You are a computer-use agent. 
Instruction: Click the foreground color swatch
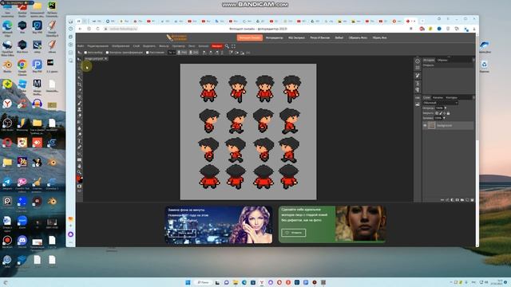[x=78, y=178]
